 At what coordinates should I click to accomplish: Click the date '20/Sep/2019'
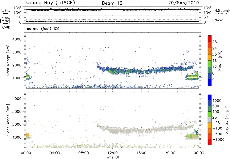click(184, 3)
